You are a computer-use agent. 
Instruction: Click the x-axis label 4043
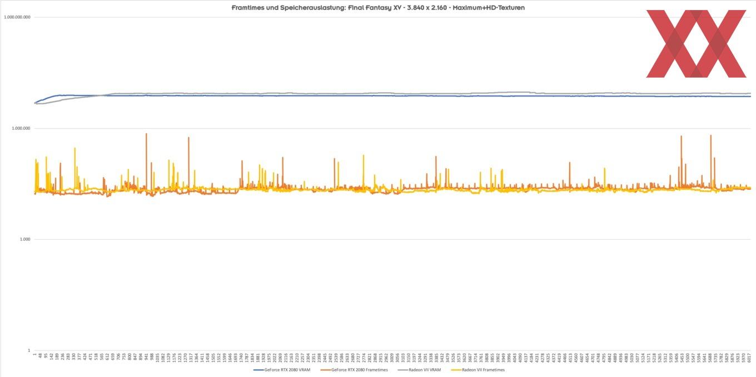516,357
